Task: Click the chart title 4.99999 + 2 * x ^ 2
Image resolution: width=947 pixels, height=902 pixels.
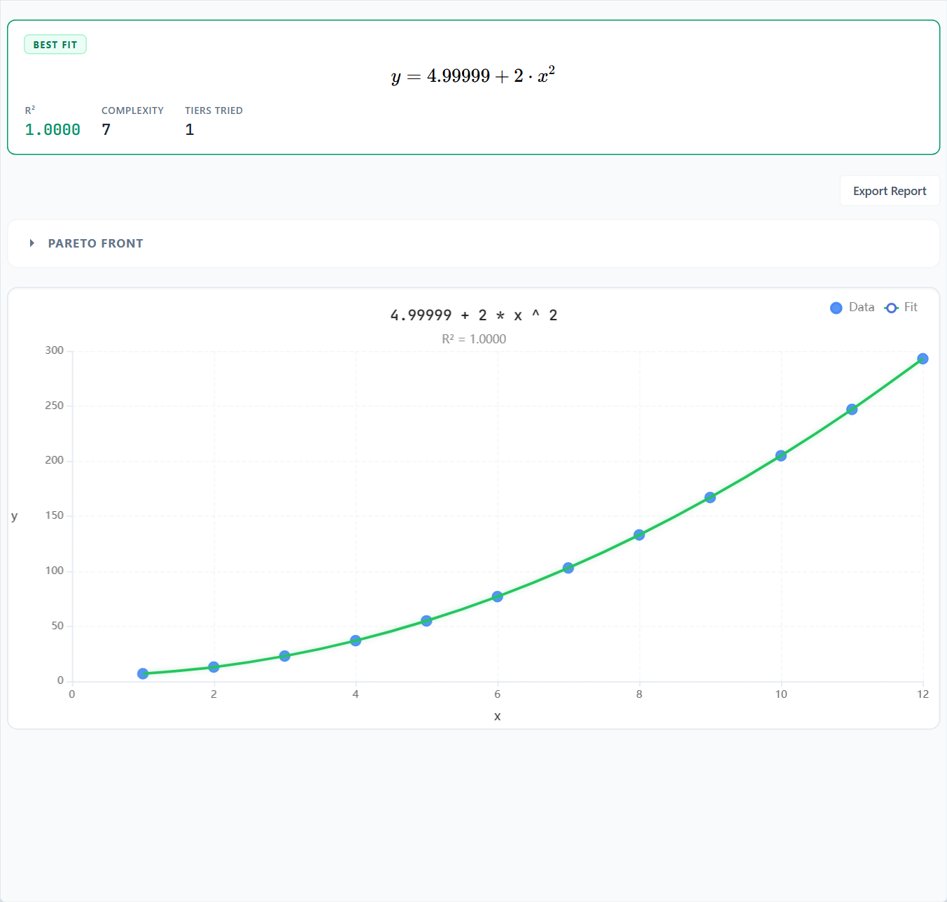Action: point(474,315)
